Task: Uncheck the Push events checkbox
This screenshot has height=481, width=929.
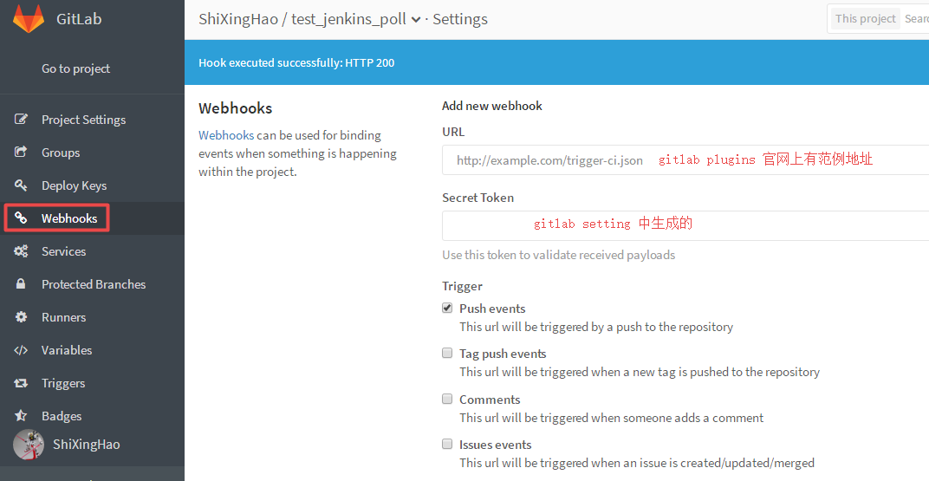Action: click(x=447, y=308)
